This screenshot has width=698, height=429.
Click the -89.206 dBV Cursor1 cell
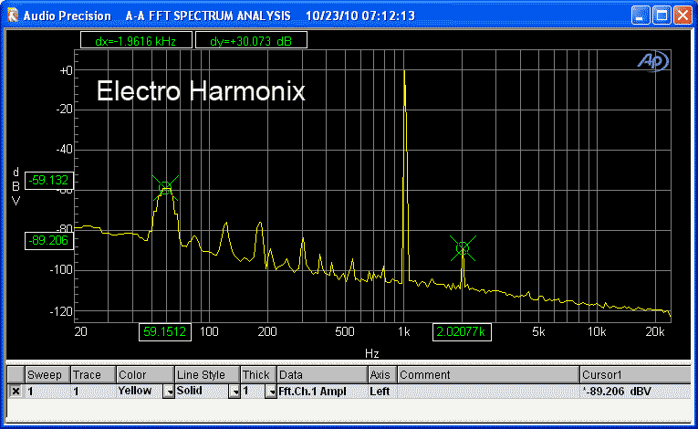pyautogui.click(x=636, y=392)
